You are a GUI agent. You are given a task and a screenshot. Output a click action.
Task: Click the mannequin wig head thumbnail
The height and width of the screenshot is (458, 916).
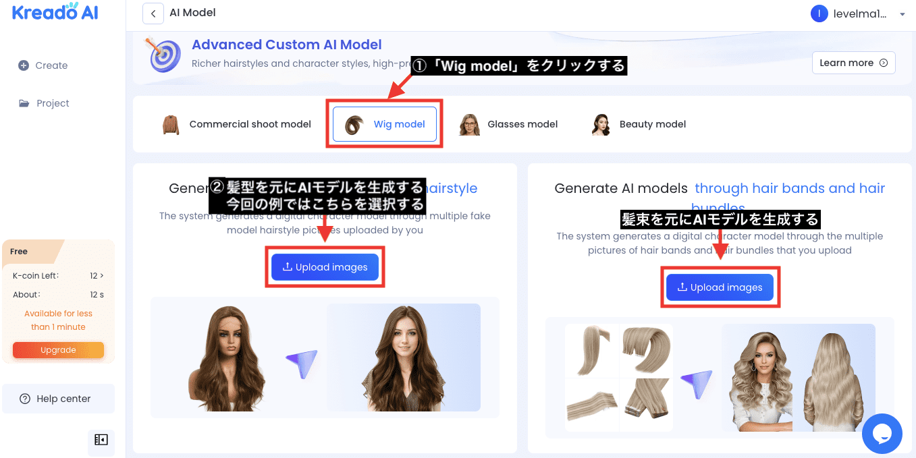click(x=230, y=357)
